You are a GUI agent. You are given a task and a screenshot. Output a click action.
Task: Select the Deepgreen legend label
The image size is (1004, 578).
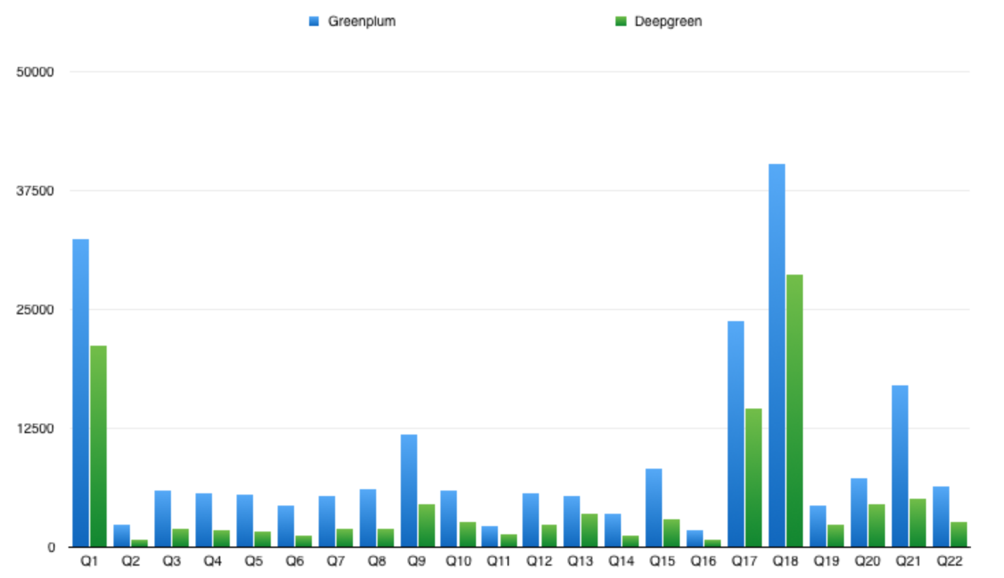(x=668, y=21)
